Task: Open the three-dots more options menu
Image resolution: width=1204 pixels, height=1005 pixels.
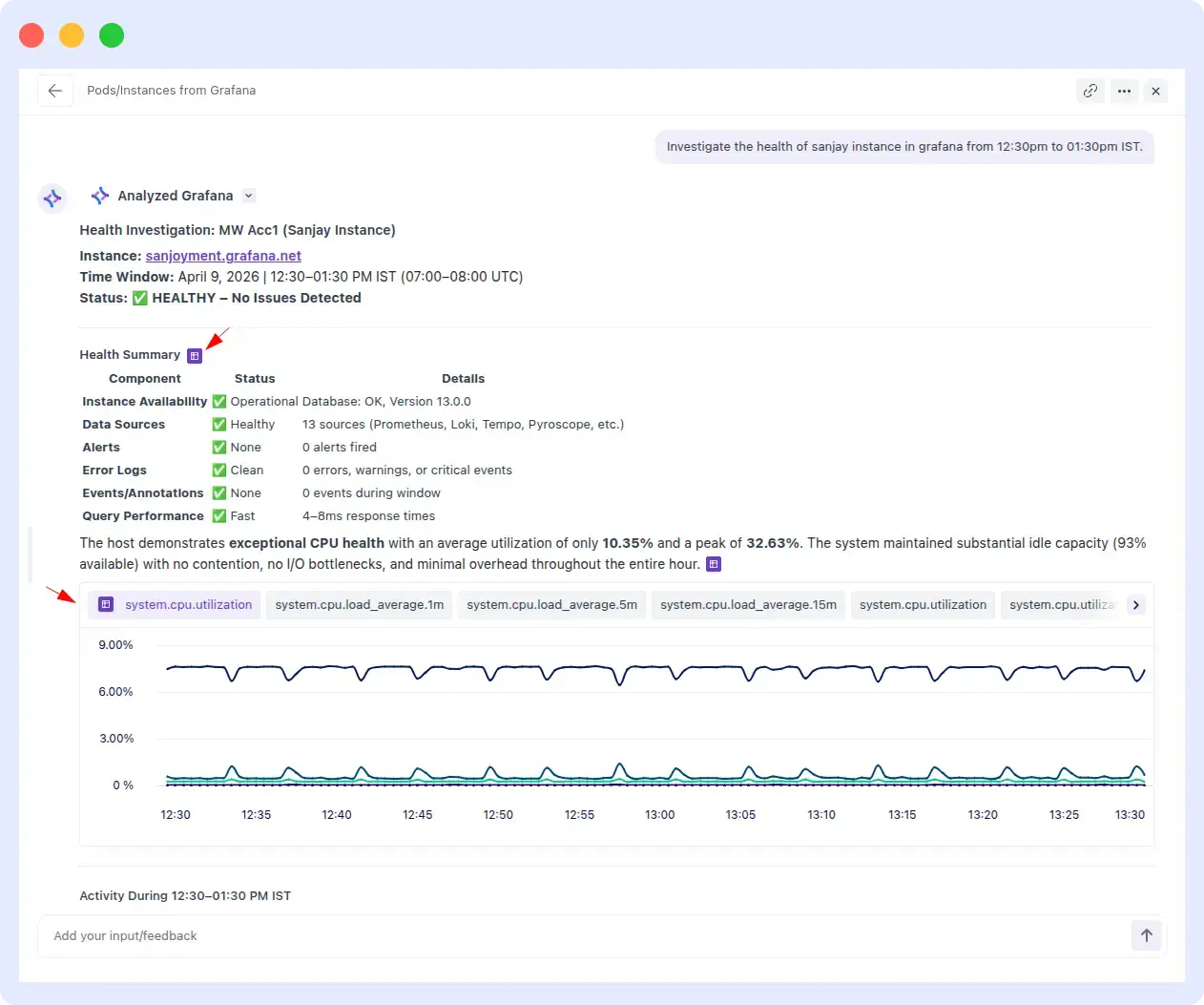Action: tap(1125, 91)
